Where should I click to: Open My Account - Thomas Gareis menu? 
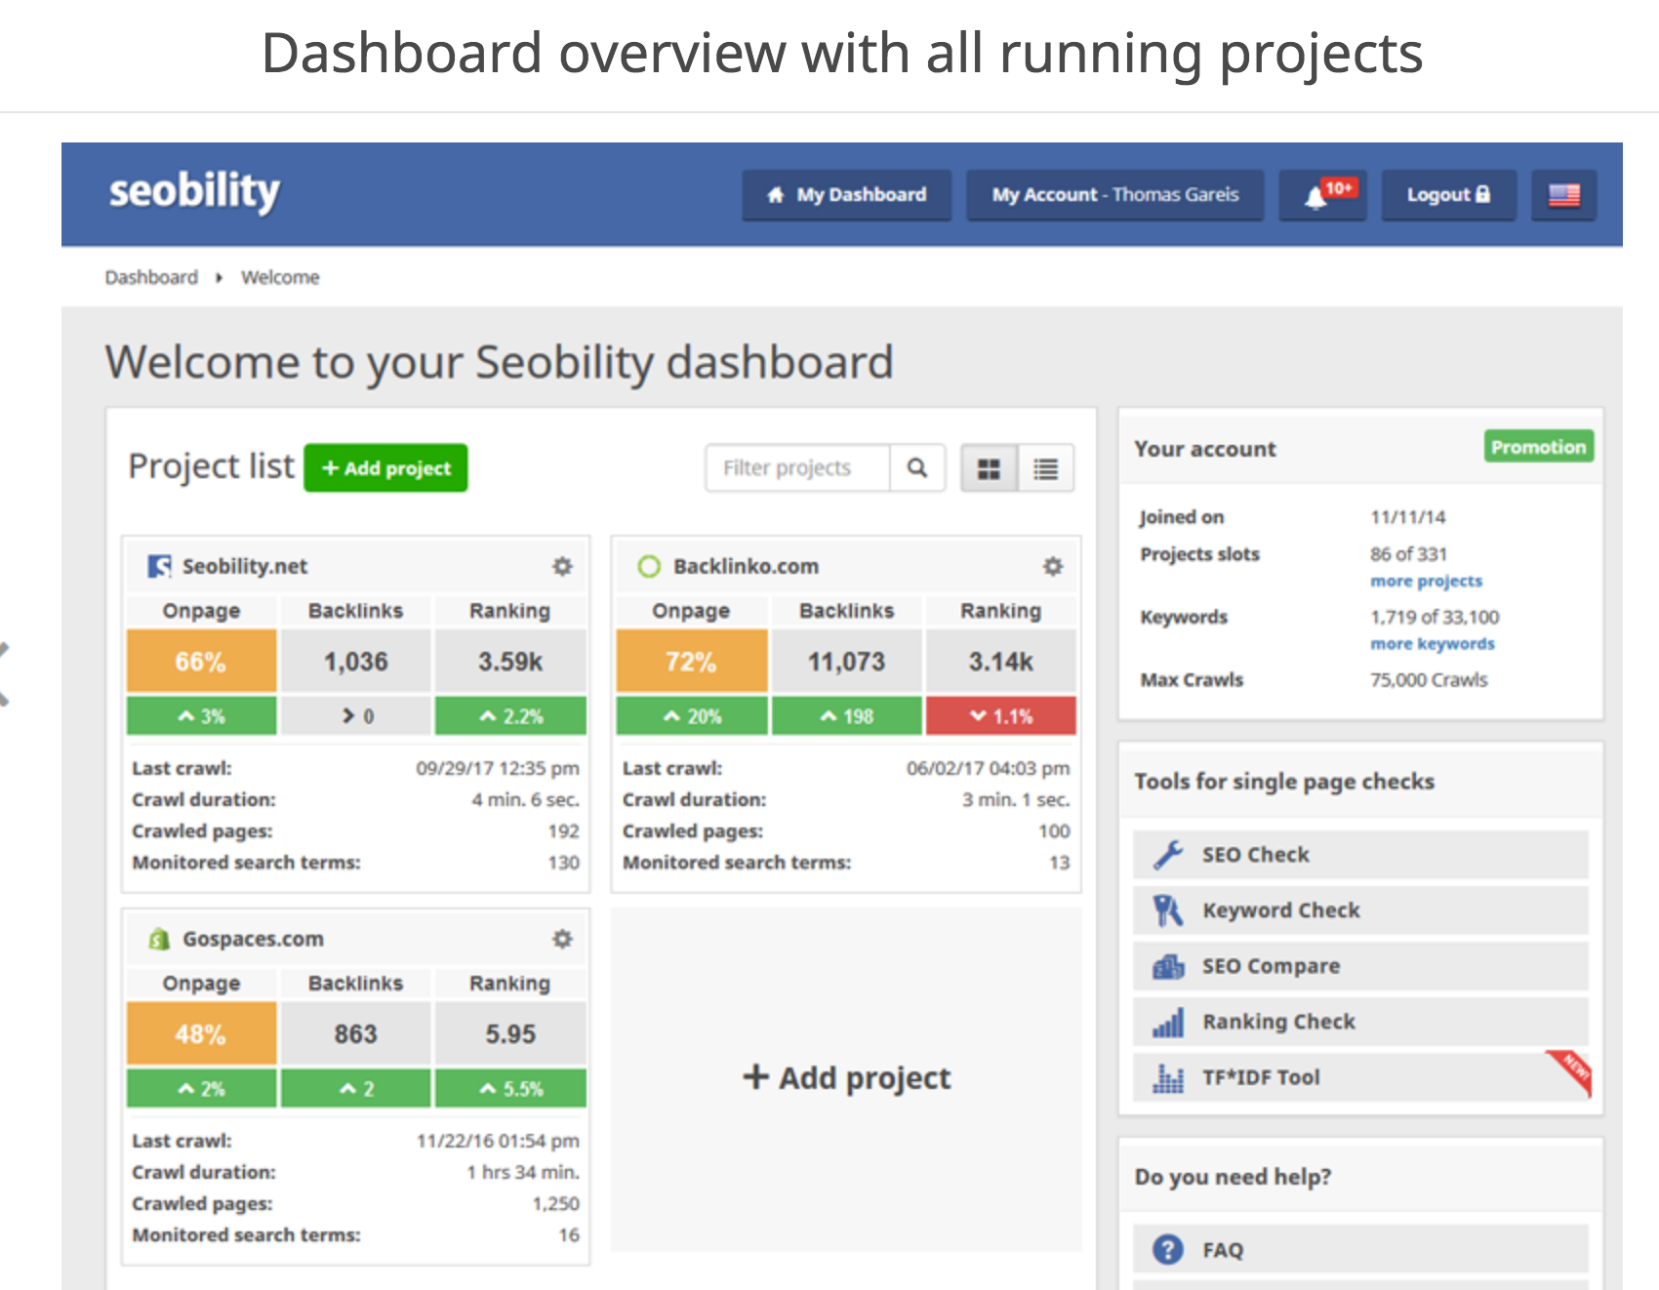[x=1115, y=195]
